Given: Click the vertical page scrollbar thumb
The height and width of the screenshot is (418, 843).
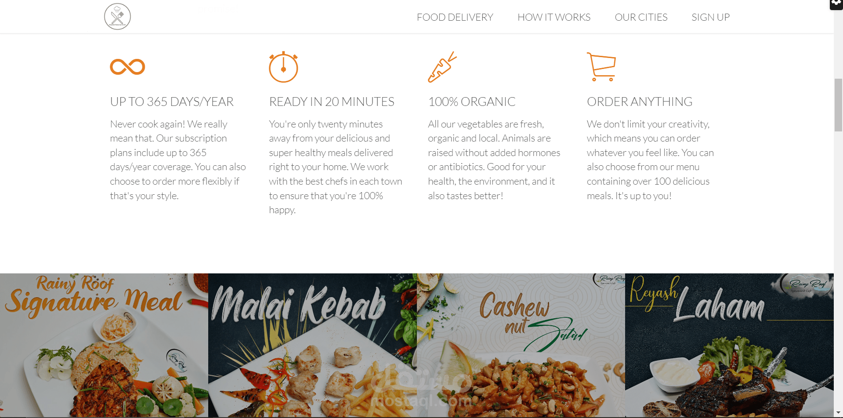Looking at the screenshot, I should 838,105.
